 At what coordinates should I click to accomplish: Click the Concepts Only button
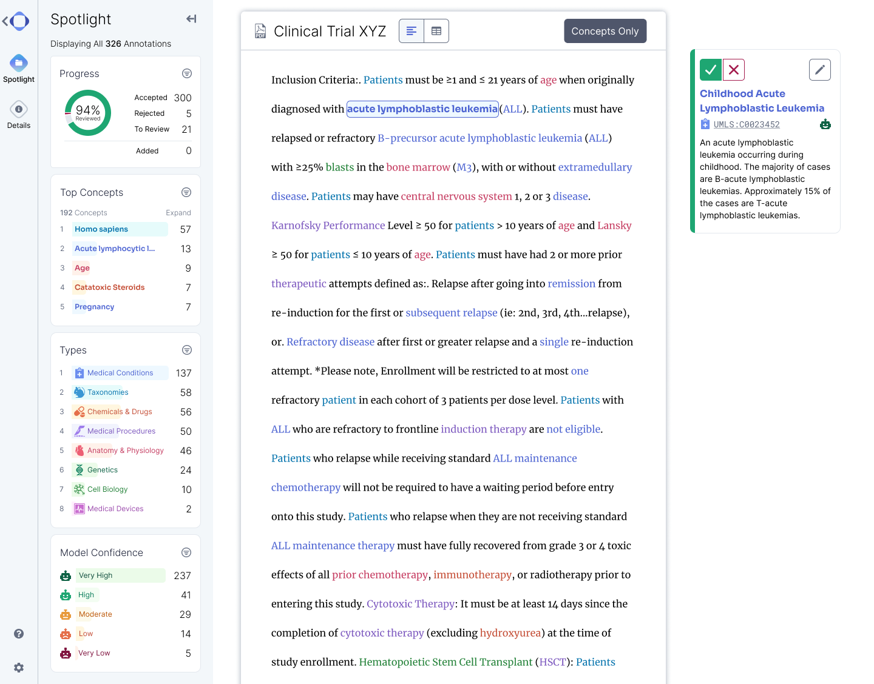click(x=605, y=31)
